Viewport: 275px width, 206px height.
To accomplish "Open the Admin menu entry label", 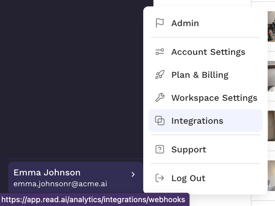I will click(185, 23).
